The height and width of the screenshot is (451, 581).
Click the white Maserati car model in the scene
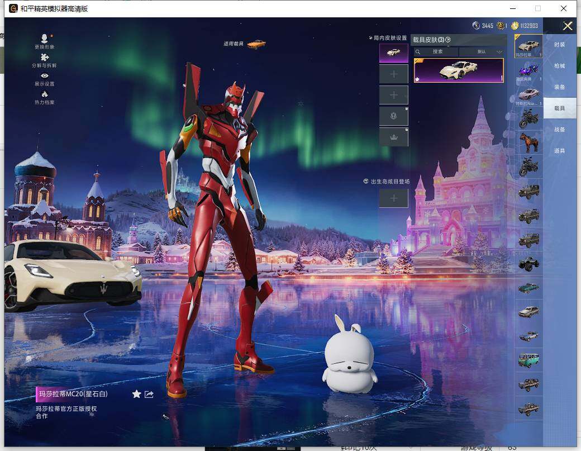point(73,274)
